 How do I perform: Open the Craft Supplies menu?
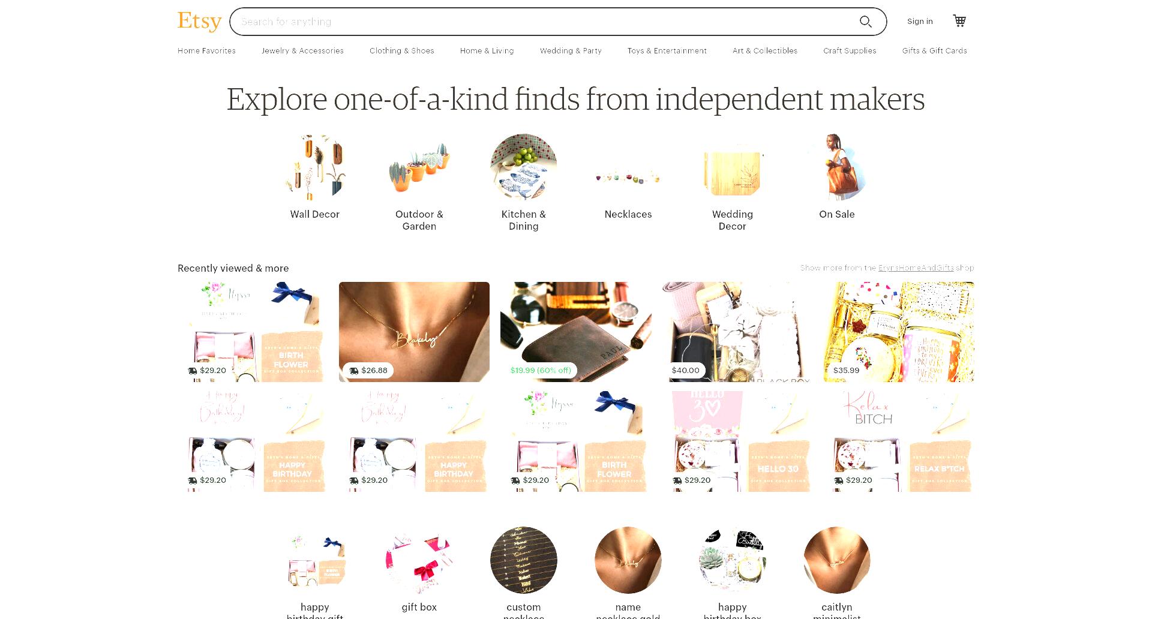[x=850, y=51]
